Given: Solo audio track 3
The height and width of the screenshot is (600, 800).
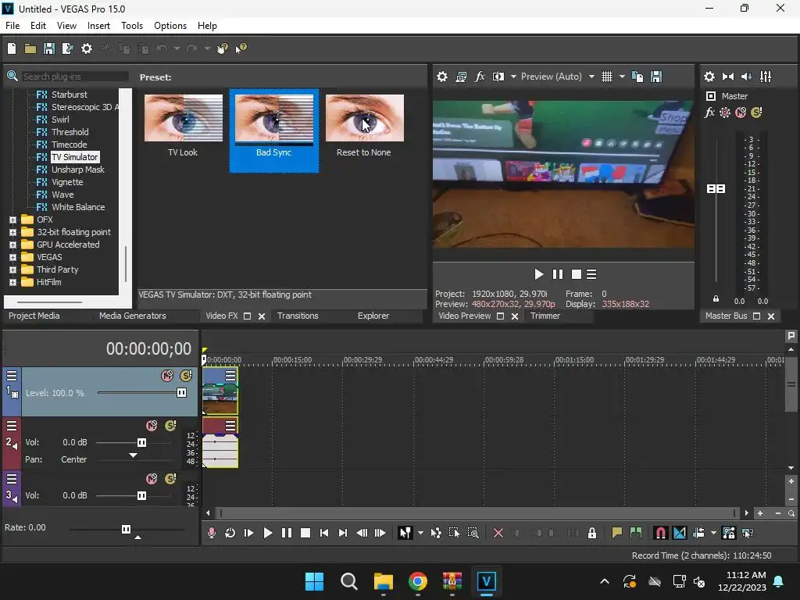Looking at the screenshot, I should click(x=170, y=479).
